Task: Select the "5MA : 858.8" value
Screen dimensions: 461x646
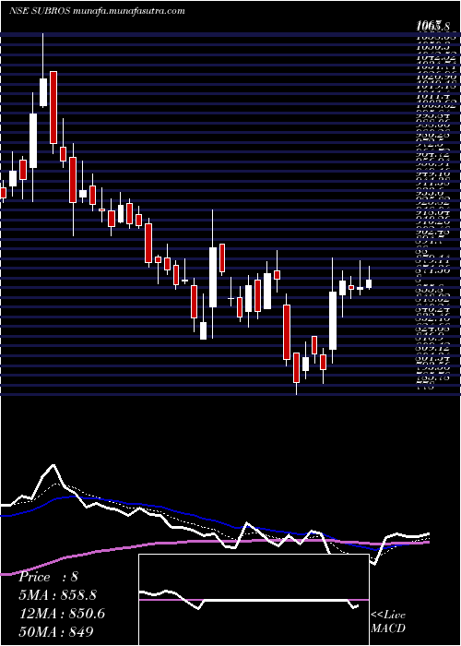Action: [x=58, y=595]
